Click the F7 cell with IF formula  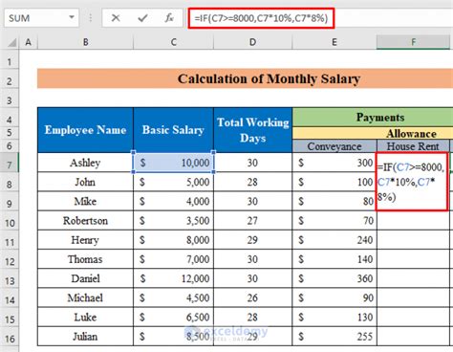tap(412, 182)
